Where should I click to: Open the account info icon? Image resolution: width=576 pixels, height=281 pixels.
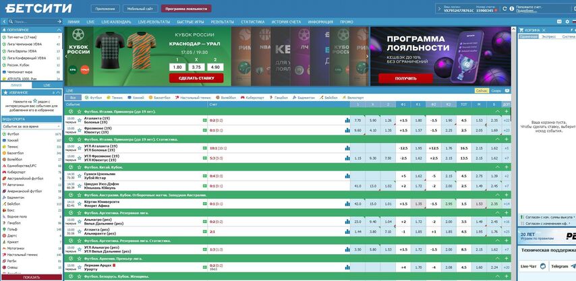(512, 9)
